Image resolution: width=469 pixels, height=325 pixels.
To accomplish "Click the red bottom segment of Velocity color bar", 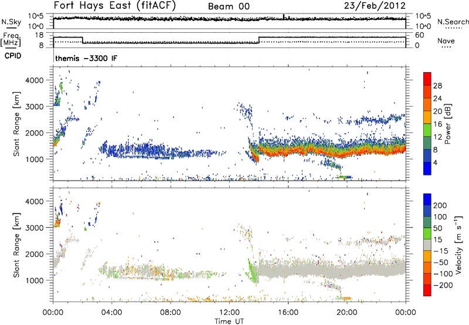I will [x=427, y=290].
